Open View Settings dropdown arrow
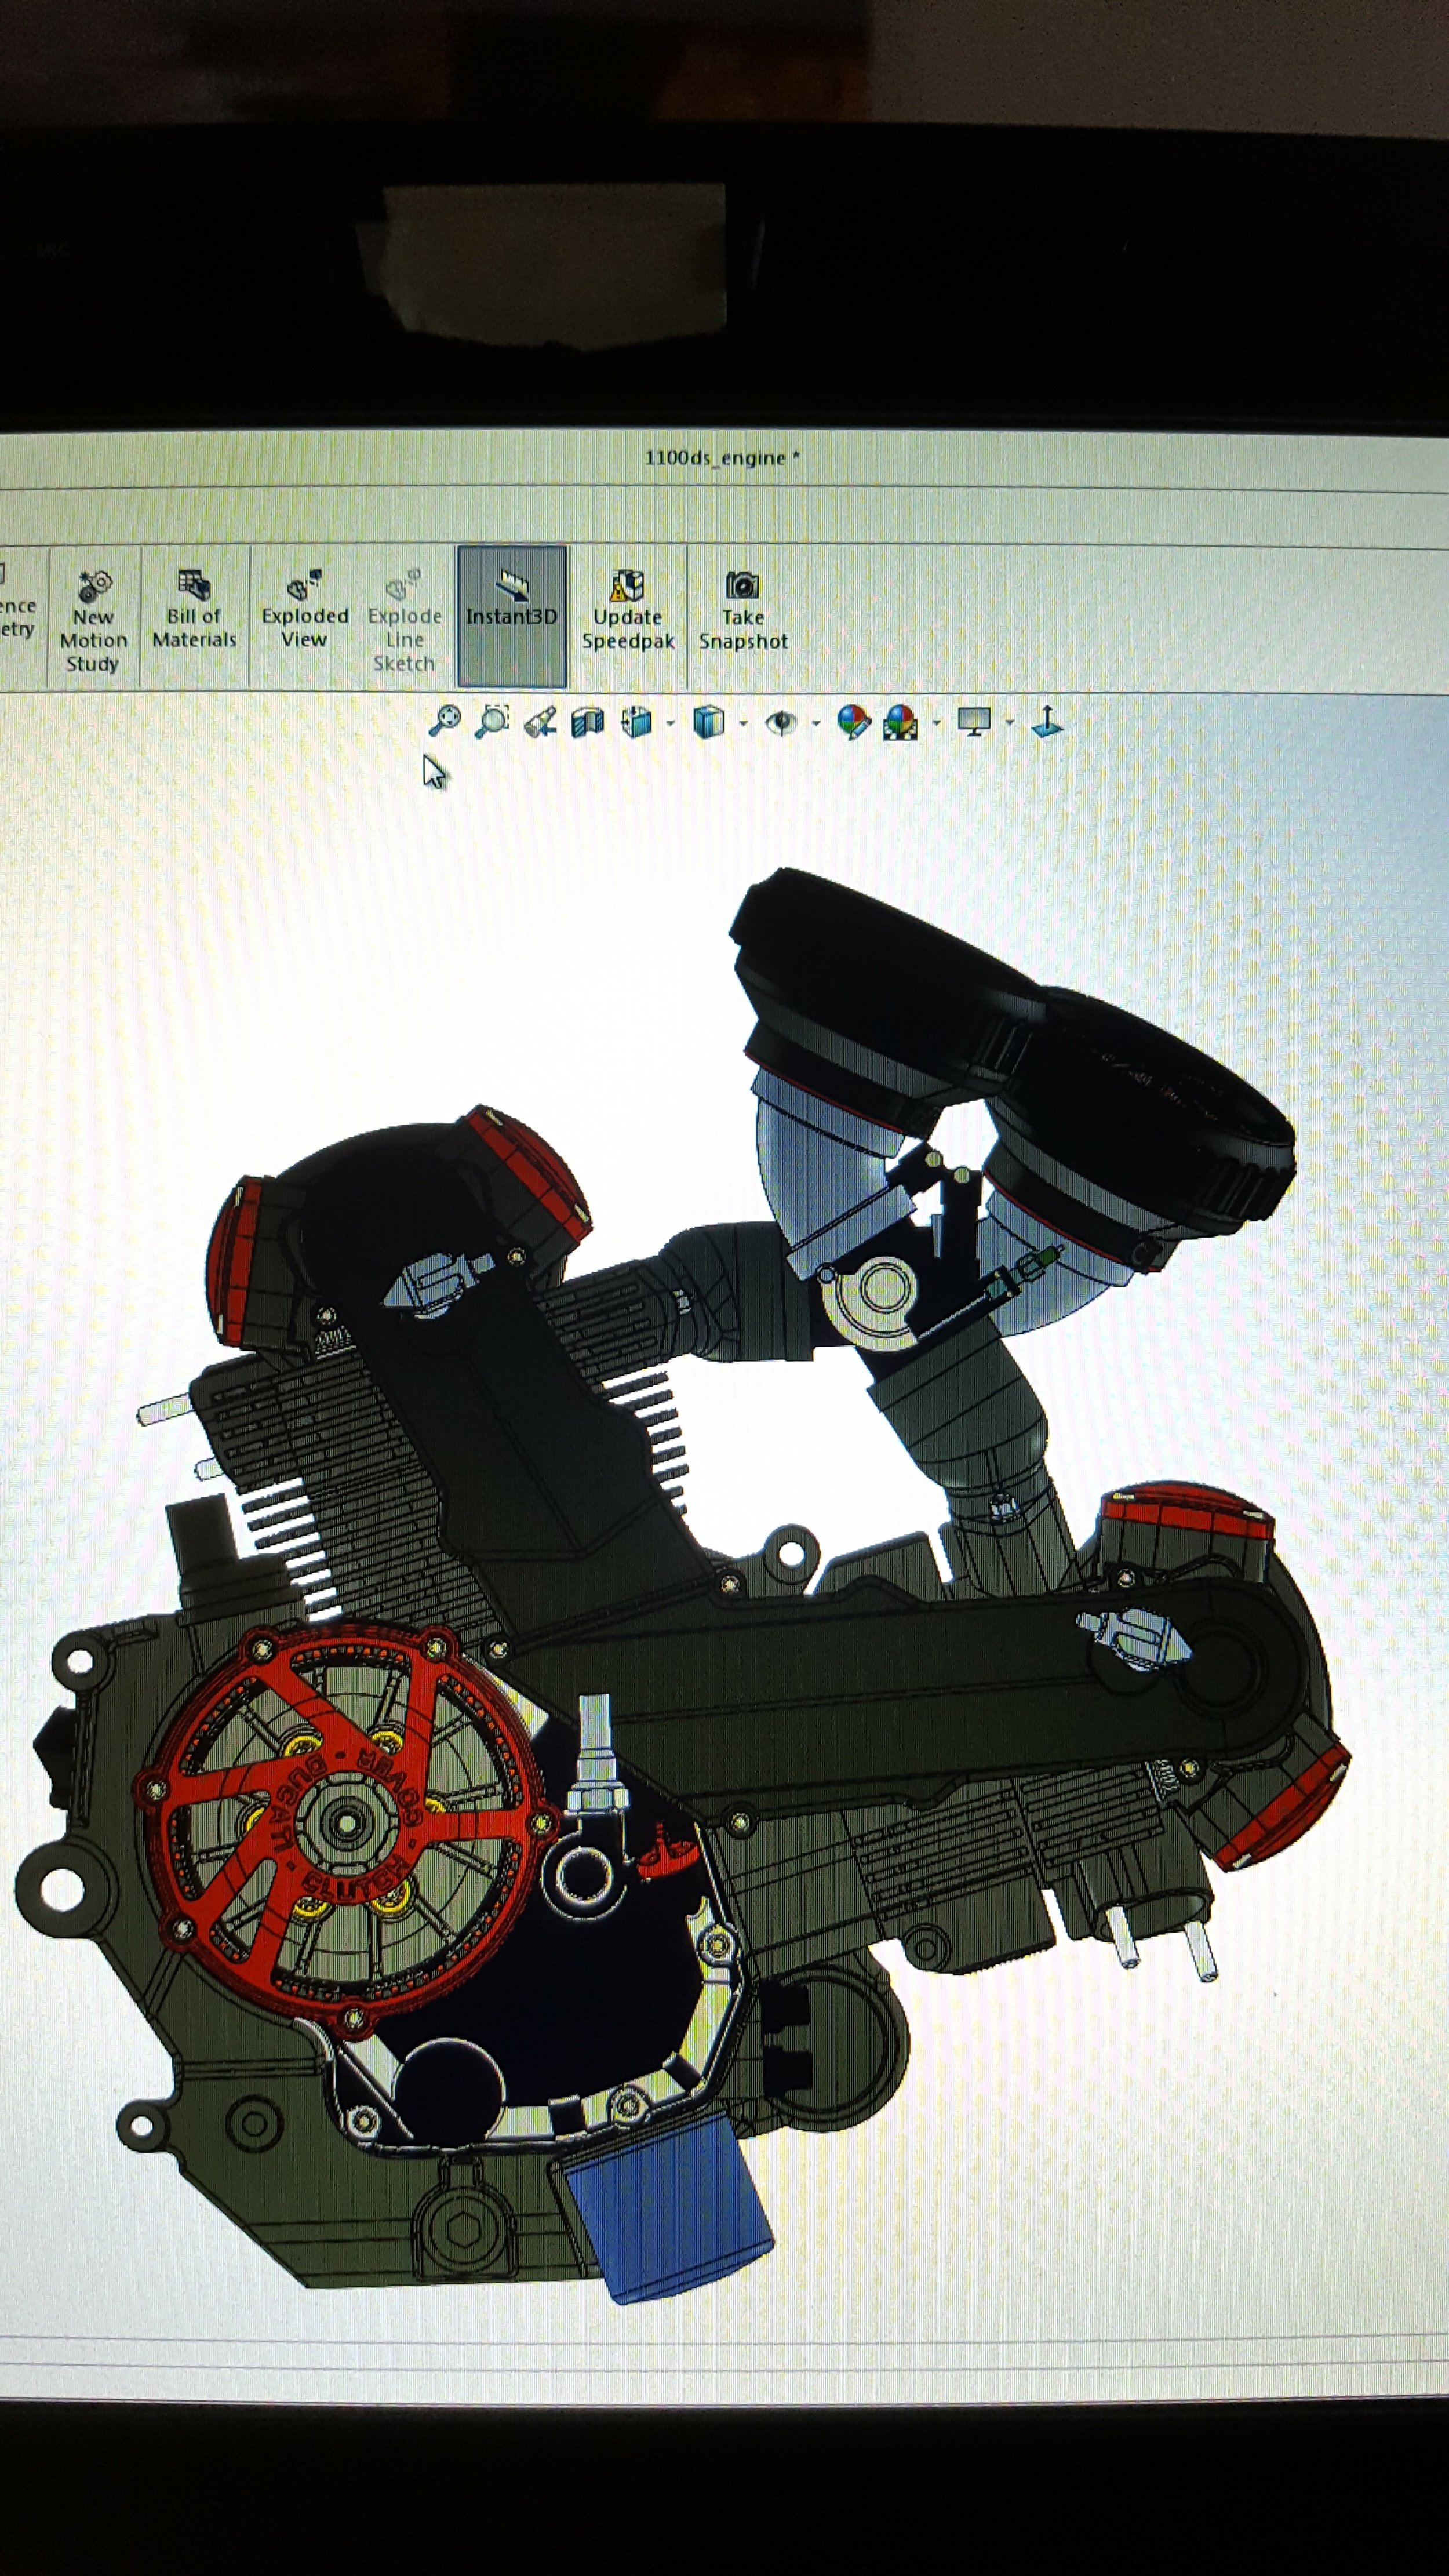Viewport: 1449px width, 2576px height. pos(1009,722)
